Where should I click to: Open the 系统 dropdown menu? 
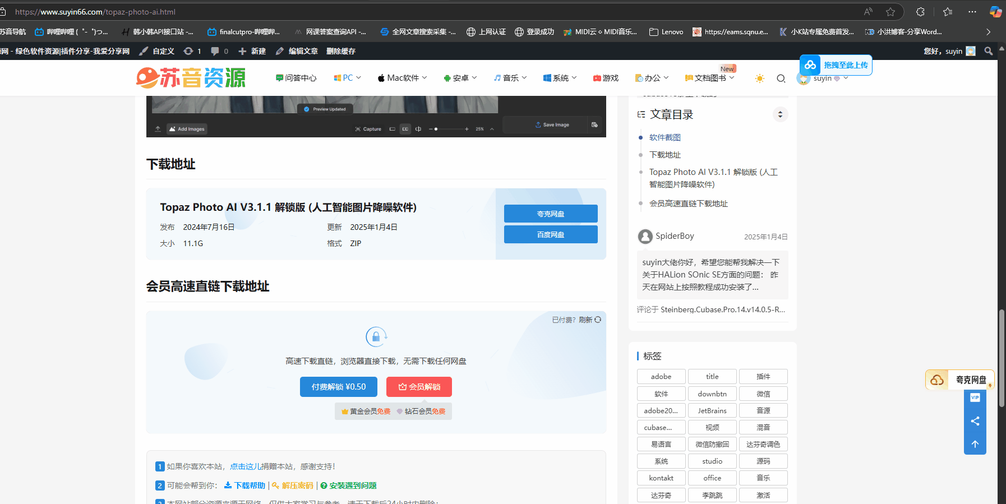pyautogui.click(x=560, y=78)
